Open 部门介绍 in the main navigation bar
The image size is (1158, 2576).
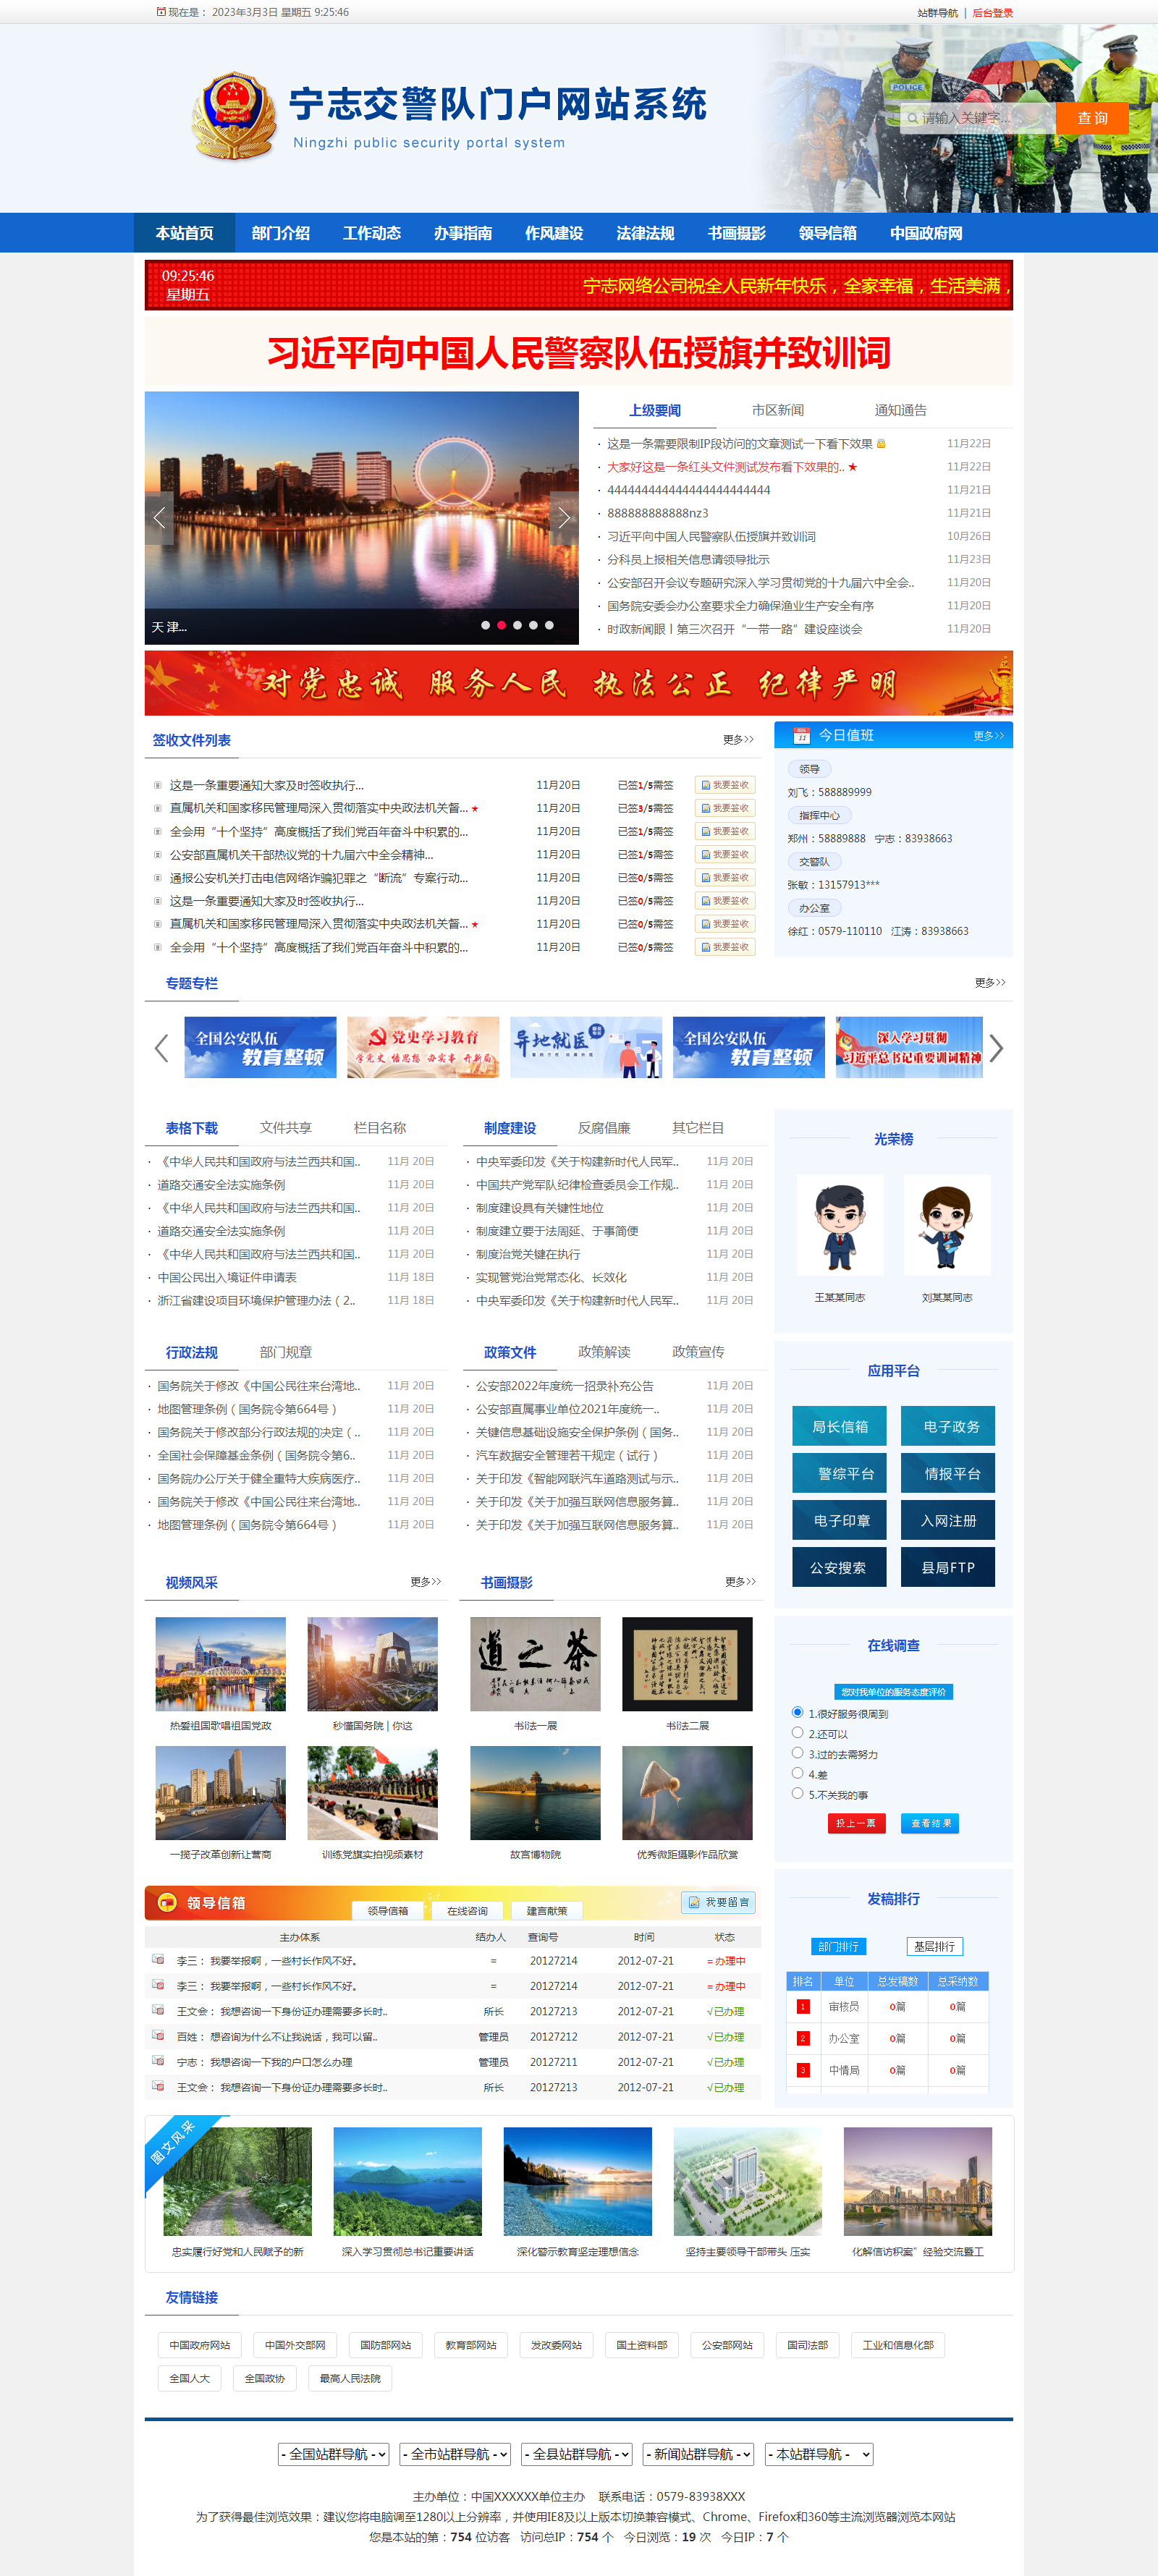tap(281, 233)
